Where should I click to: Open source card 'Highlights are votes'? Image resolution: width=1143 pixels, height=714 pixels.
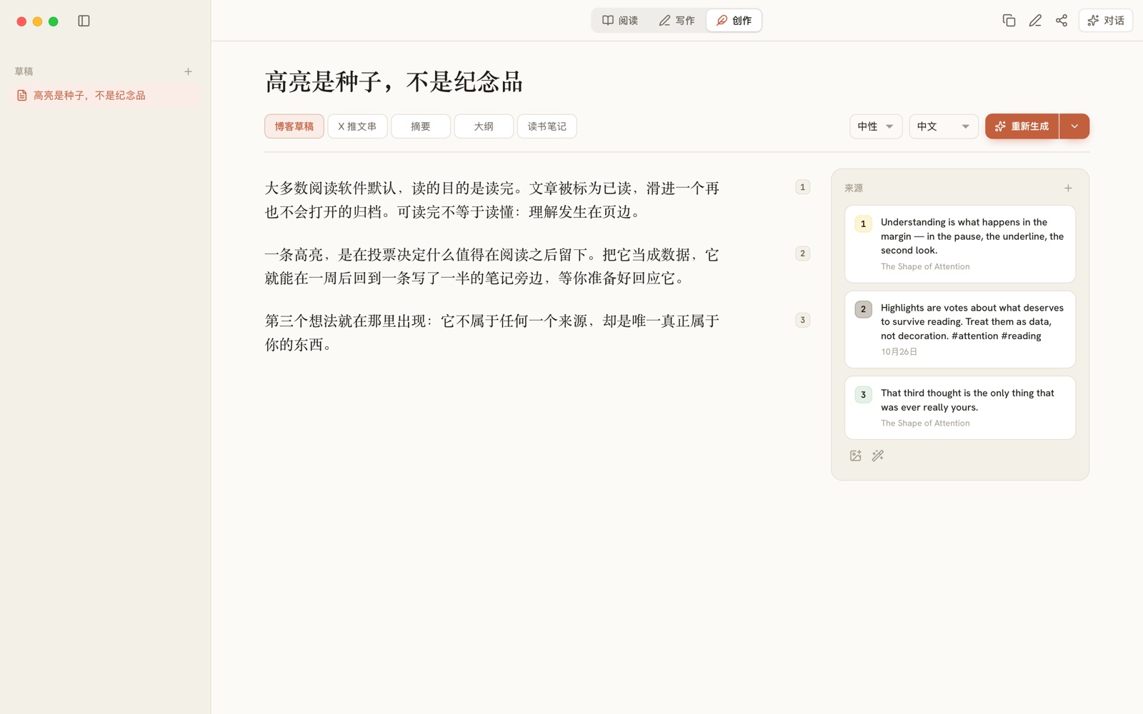click(x=960, y=329)
